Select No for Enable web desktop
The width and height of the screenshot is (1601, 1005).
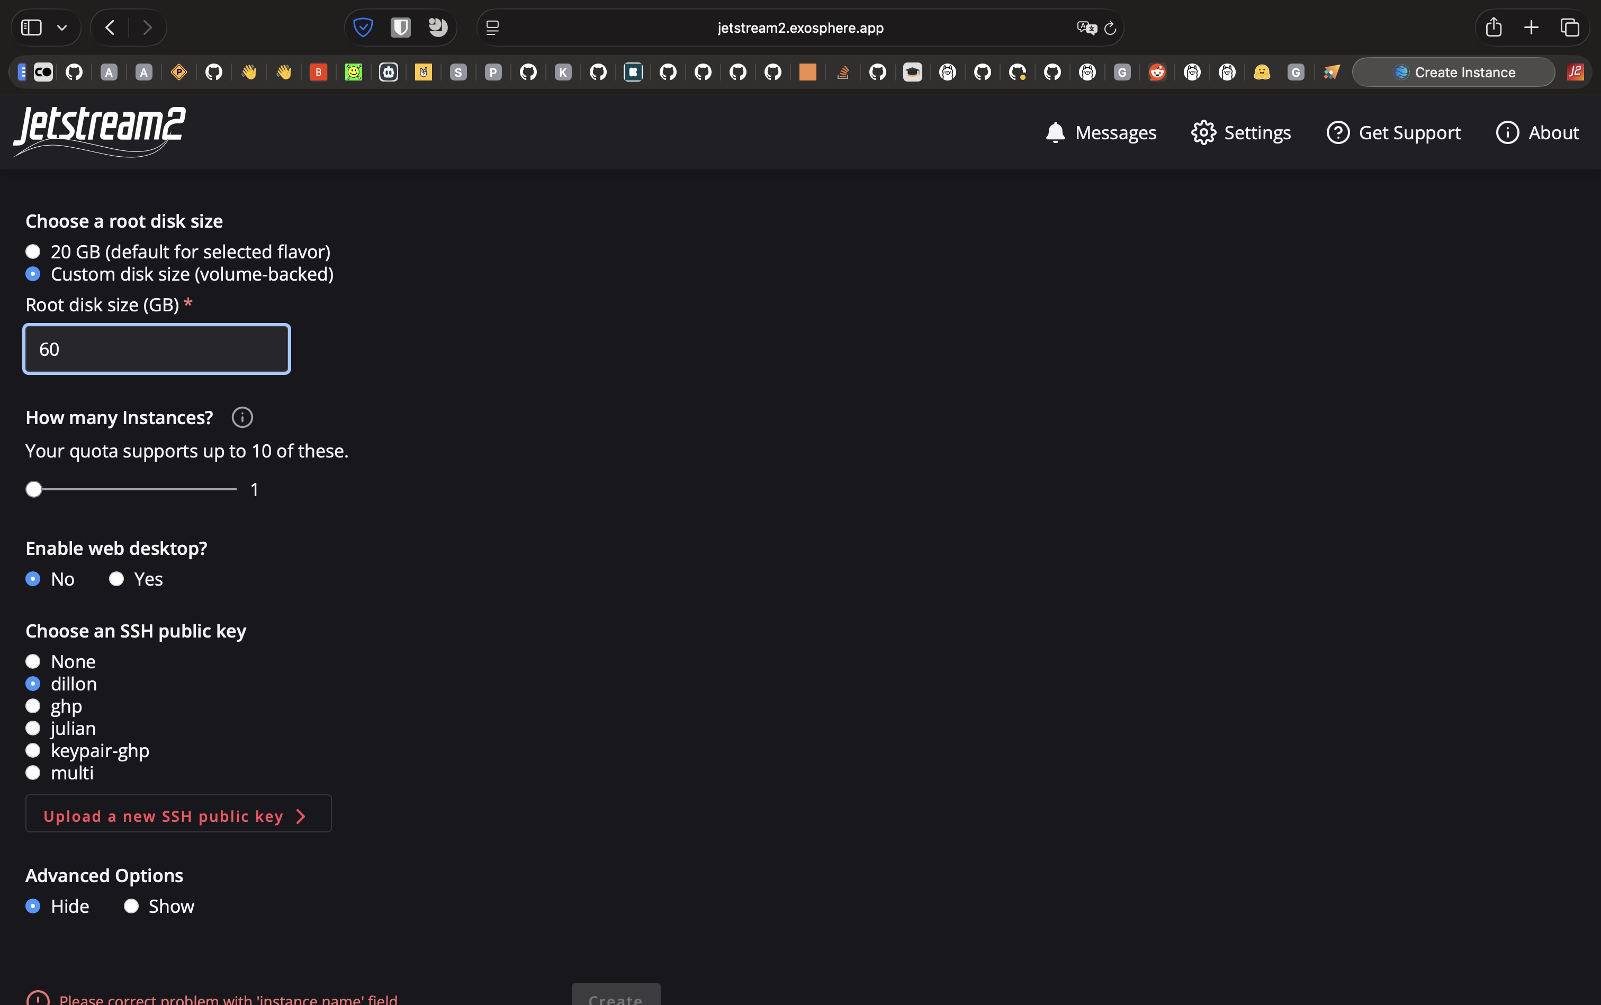33,579
